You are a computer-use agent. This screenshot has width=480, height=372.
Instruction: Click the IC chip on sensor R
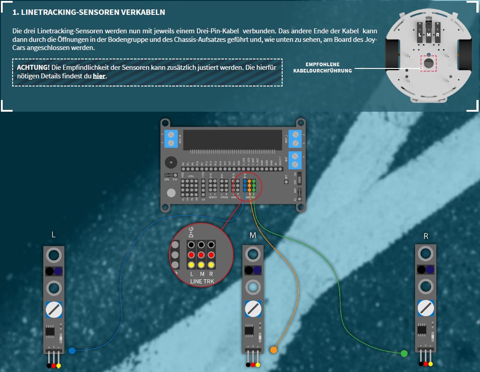click(x=422, y=330)
